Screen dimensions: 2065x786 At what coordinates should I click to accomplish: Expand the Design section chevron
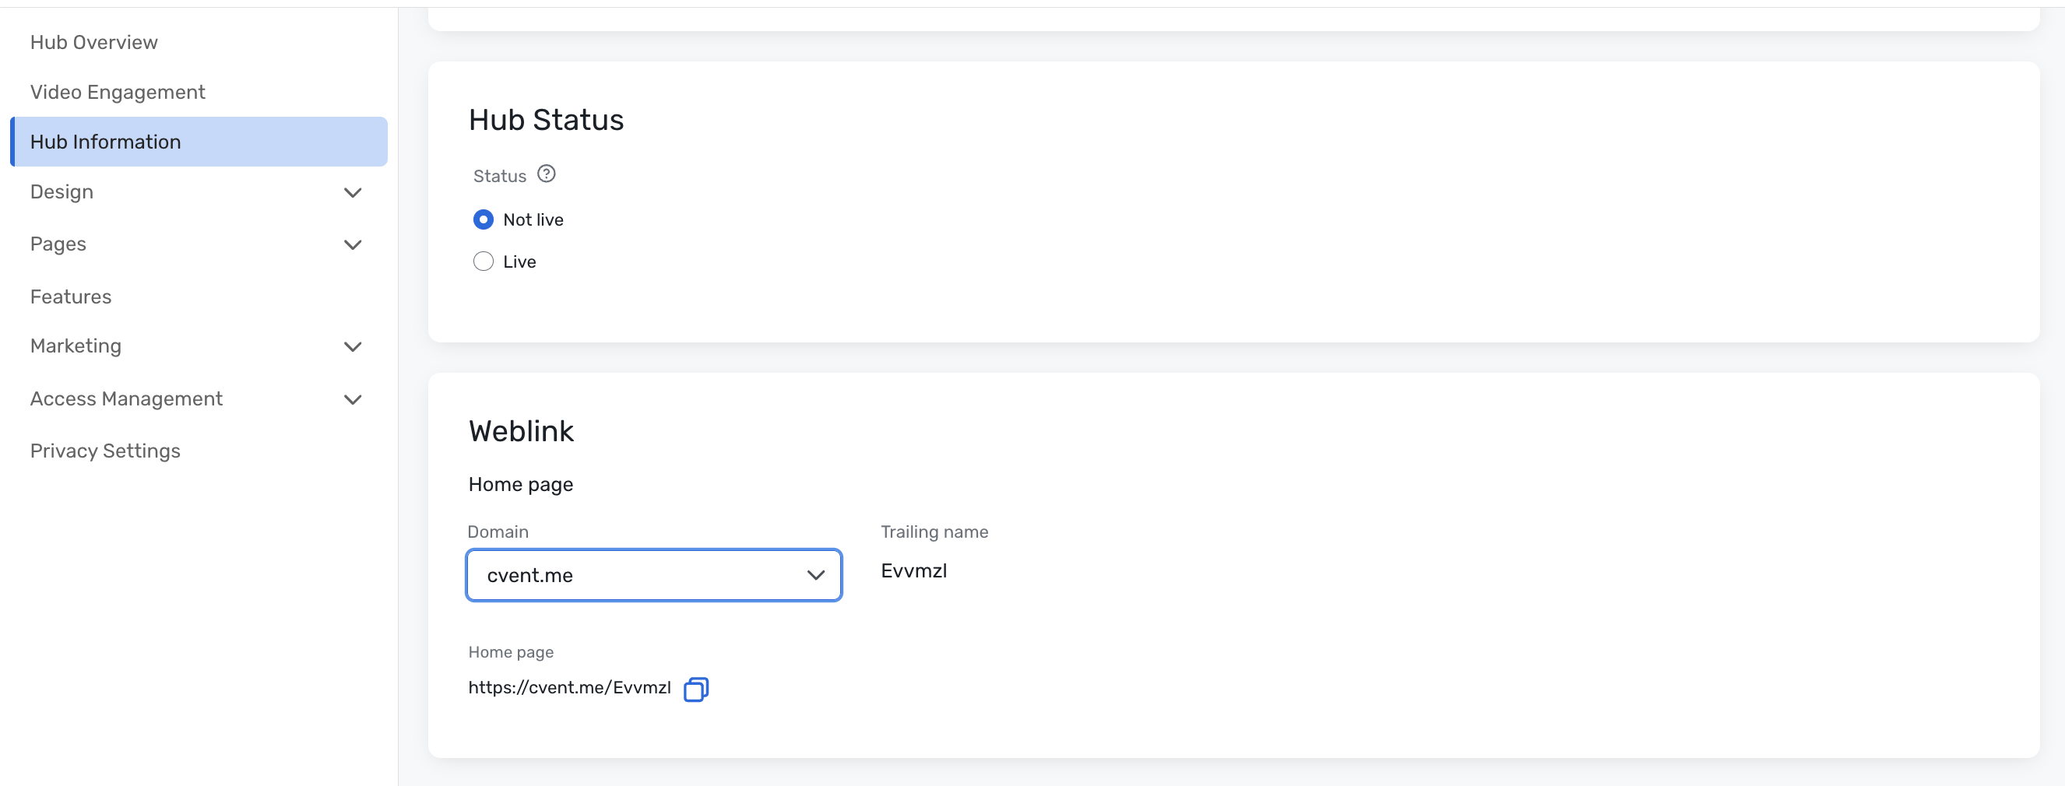pyautogui.click(x=352, y=192)
